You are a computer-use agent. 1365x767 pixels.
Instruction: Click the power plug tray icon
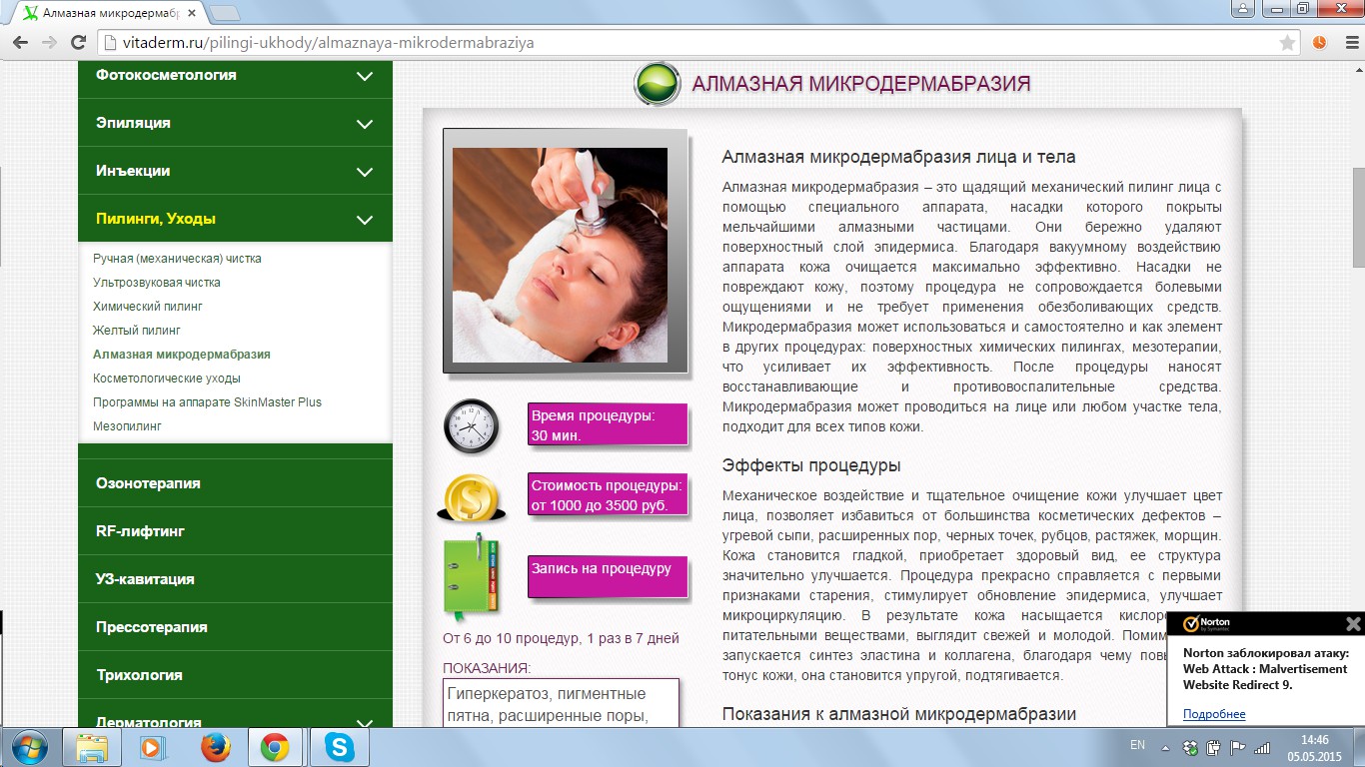pyautogui.click(x=1213, y=747)
